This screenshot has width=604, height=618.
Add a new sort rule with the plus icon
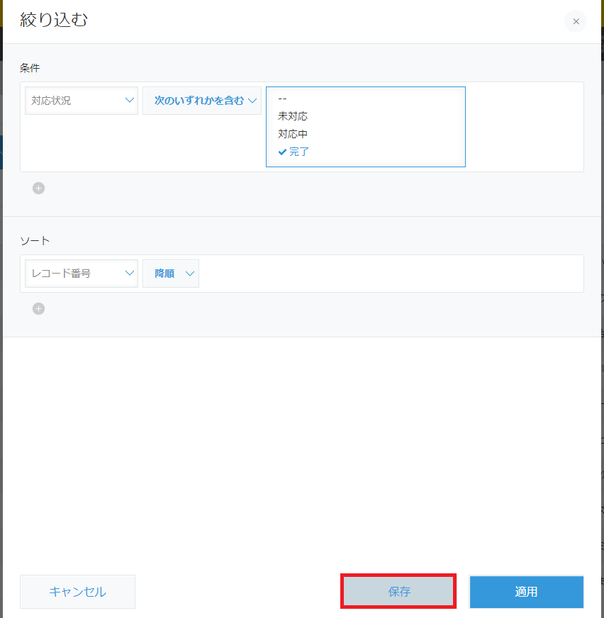point(39,308)
